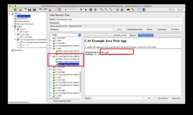This screenshot has width=193, height=115.
Task: Open the Templates toolbar icon
Action: (15, 9)
